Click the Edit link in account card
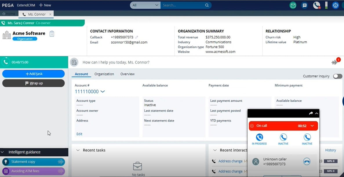 (79, 134)
